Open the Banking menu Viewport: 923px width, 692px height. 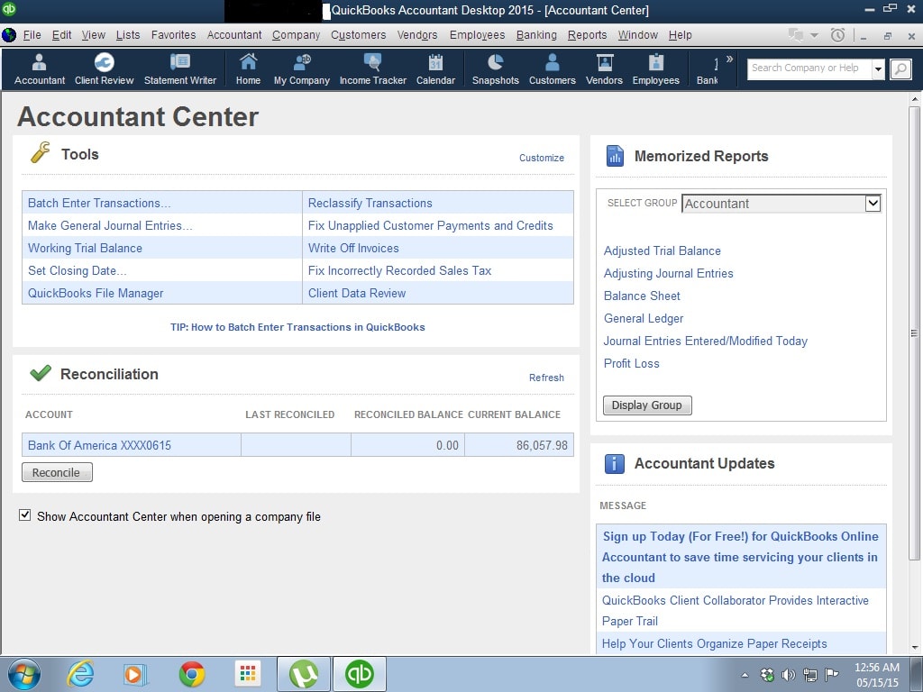pyautogui.click(x=536, y=35)
